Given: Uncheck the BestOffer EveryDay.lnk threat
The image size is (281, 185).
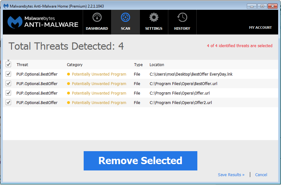Looking at the screenshot, I should click(x=9, y=74).
